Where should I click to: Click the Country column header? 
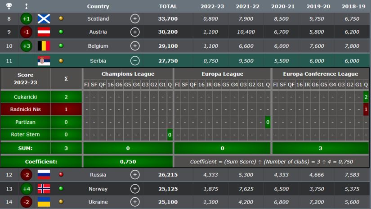[x=98, y=6]
